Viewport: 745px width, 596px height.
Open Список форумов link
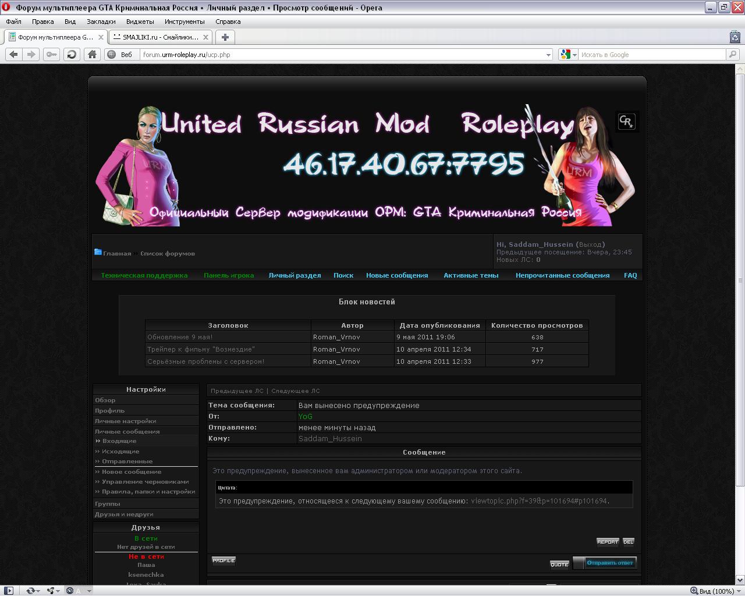click(x=168, y=253)
